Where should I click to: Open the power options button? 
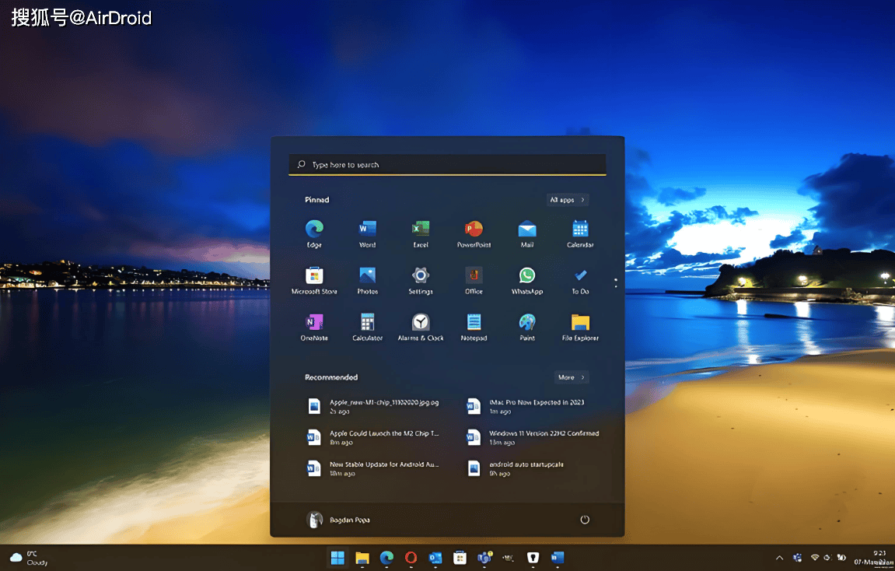(x=585, y=520)
